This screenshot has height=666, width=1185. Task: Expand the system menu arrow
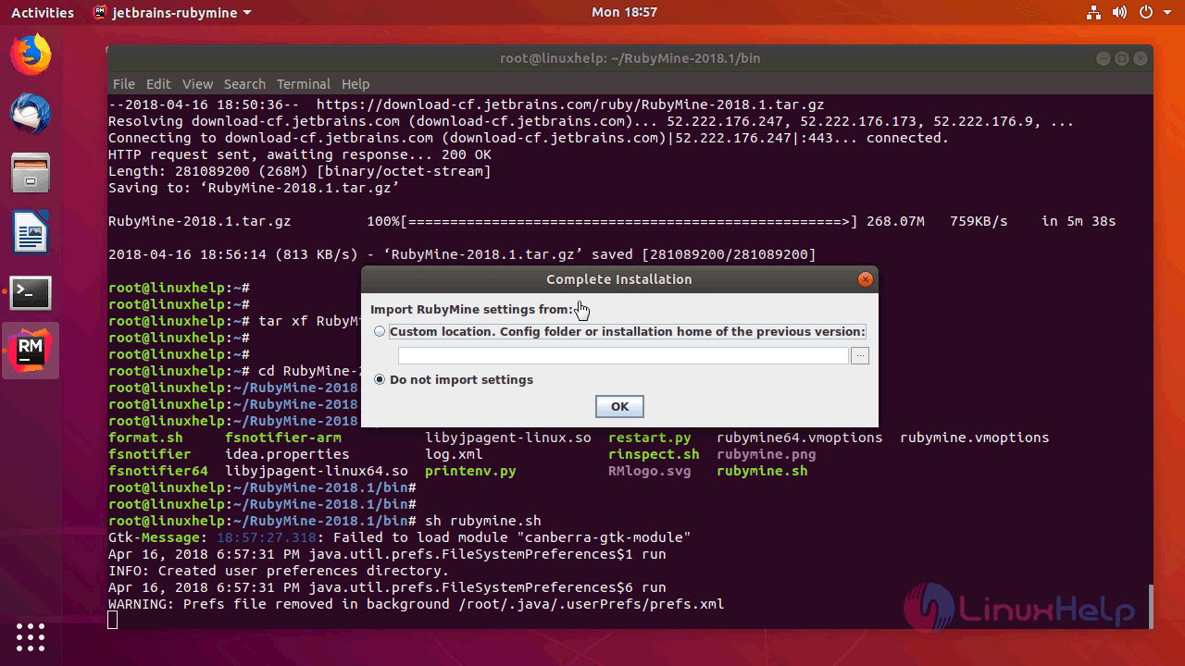tap(1166, 13)
